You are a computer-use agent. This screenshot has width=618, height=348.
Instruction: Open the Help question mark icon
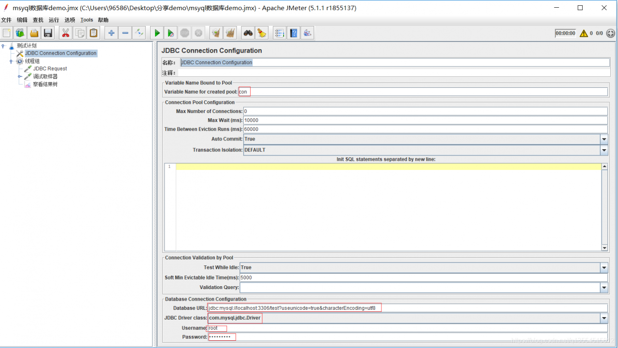tap(293, 33)
